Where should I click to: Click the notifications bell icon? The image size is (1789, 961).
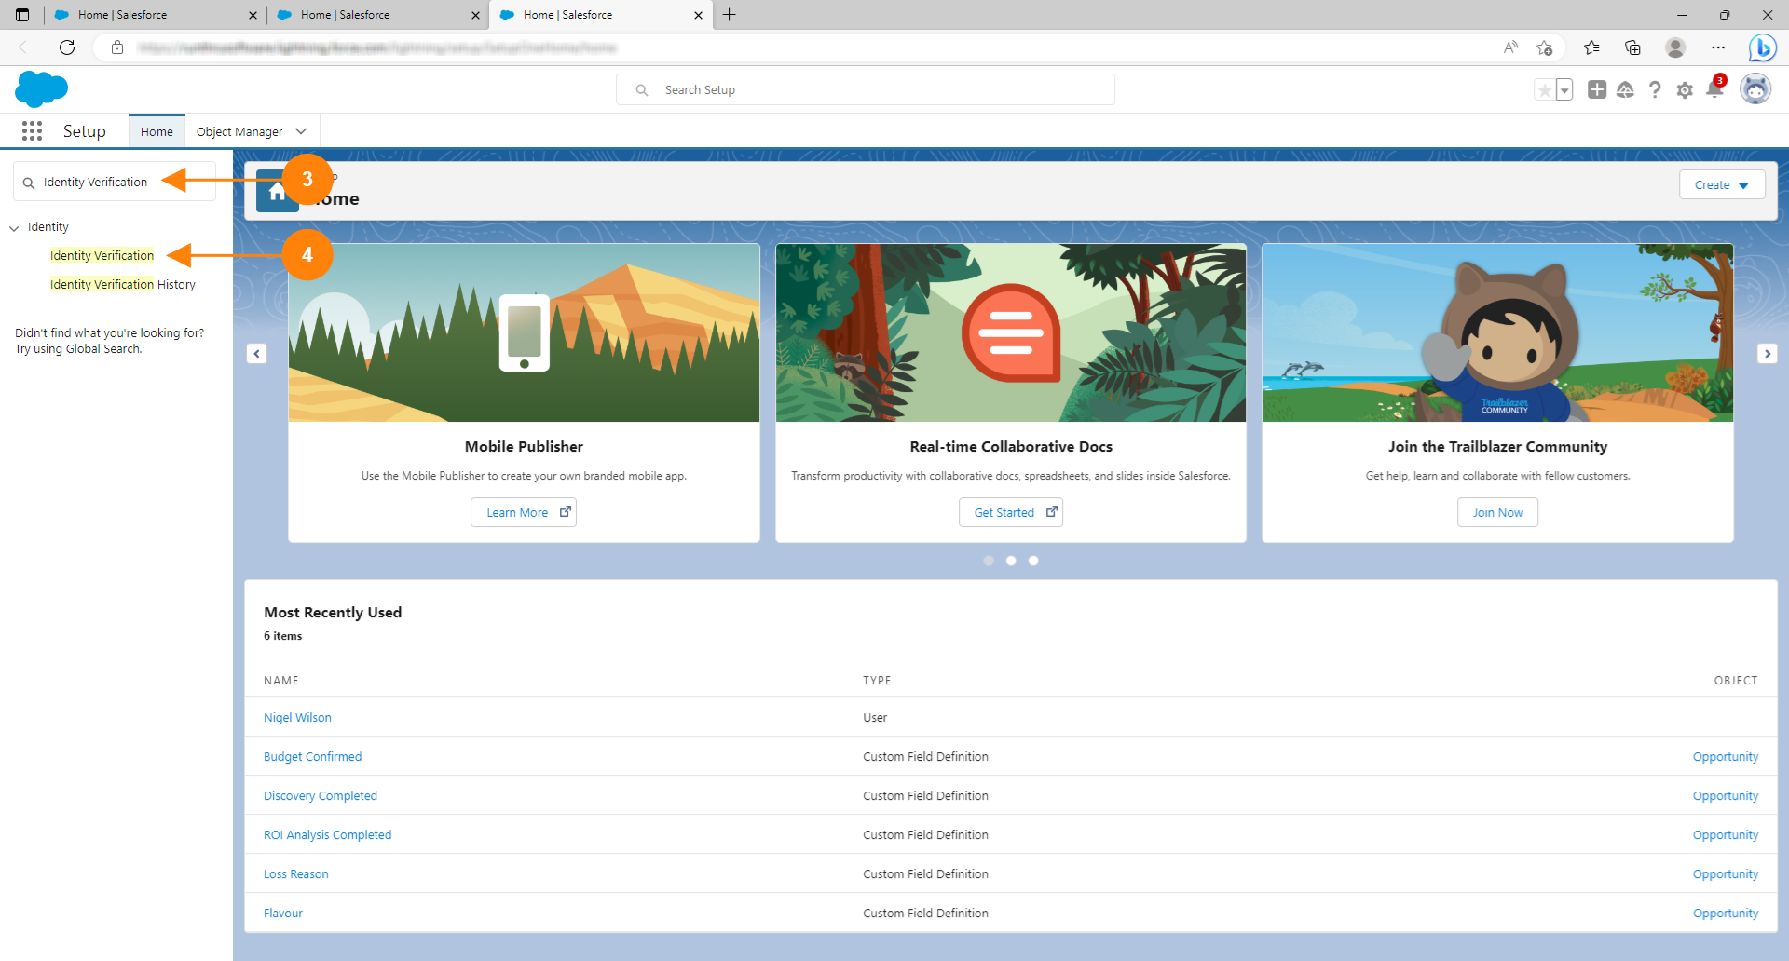click(x=1714, y=90)
